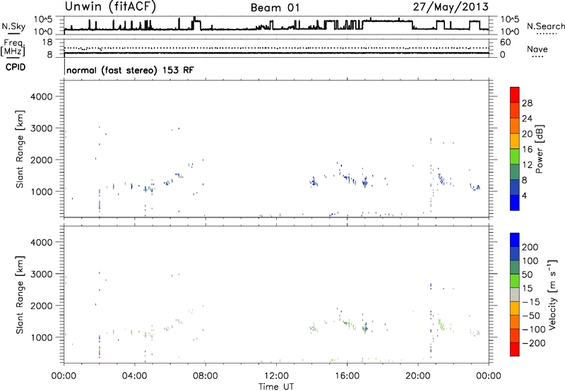Click the "16:00" time tick label
This screenshot has width=565, height=391.
(347, 376)
